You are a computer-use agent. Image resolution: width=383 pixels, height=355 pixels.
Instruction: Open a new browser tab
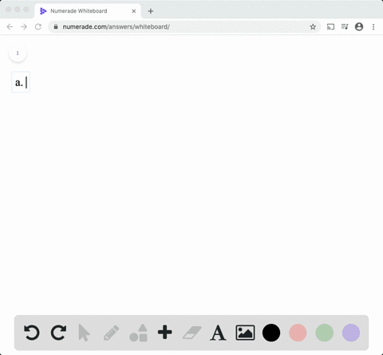click(151, 11)
